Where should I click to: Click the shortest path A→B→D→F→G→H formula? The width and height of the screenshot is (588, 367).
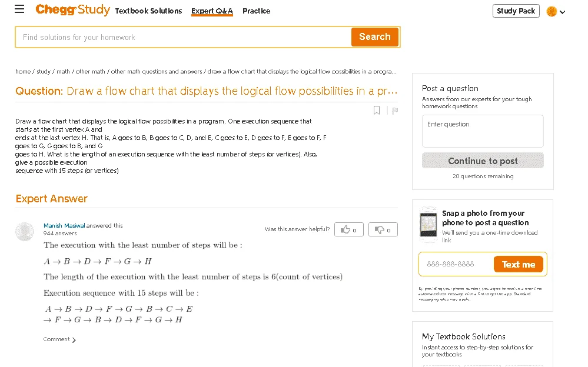click(x=98, y=261)
